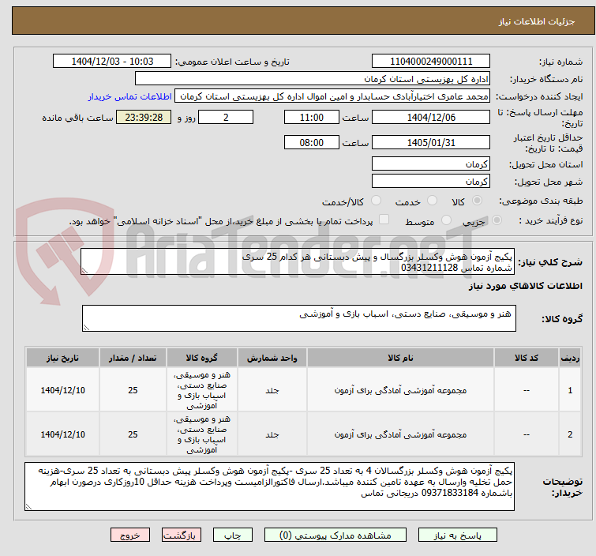Viewport: 596px width, 556px height.
Task: Select the خدمت radio button
Action: pos(432,201)
